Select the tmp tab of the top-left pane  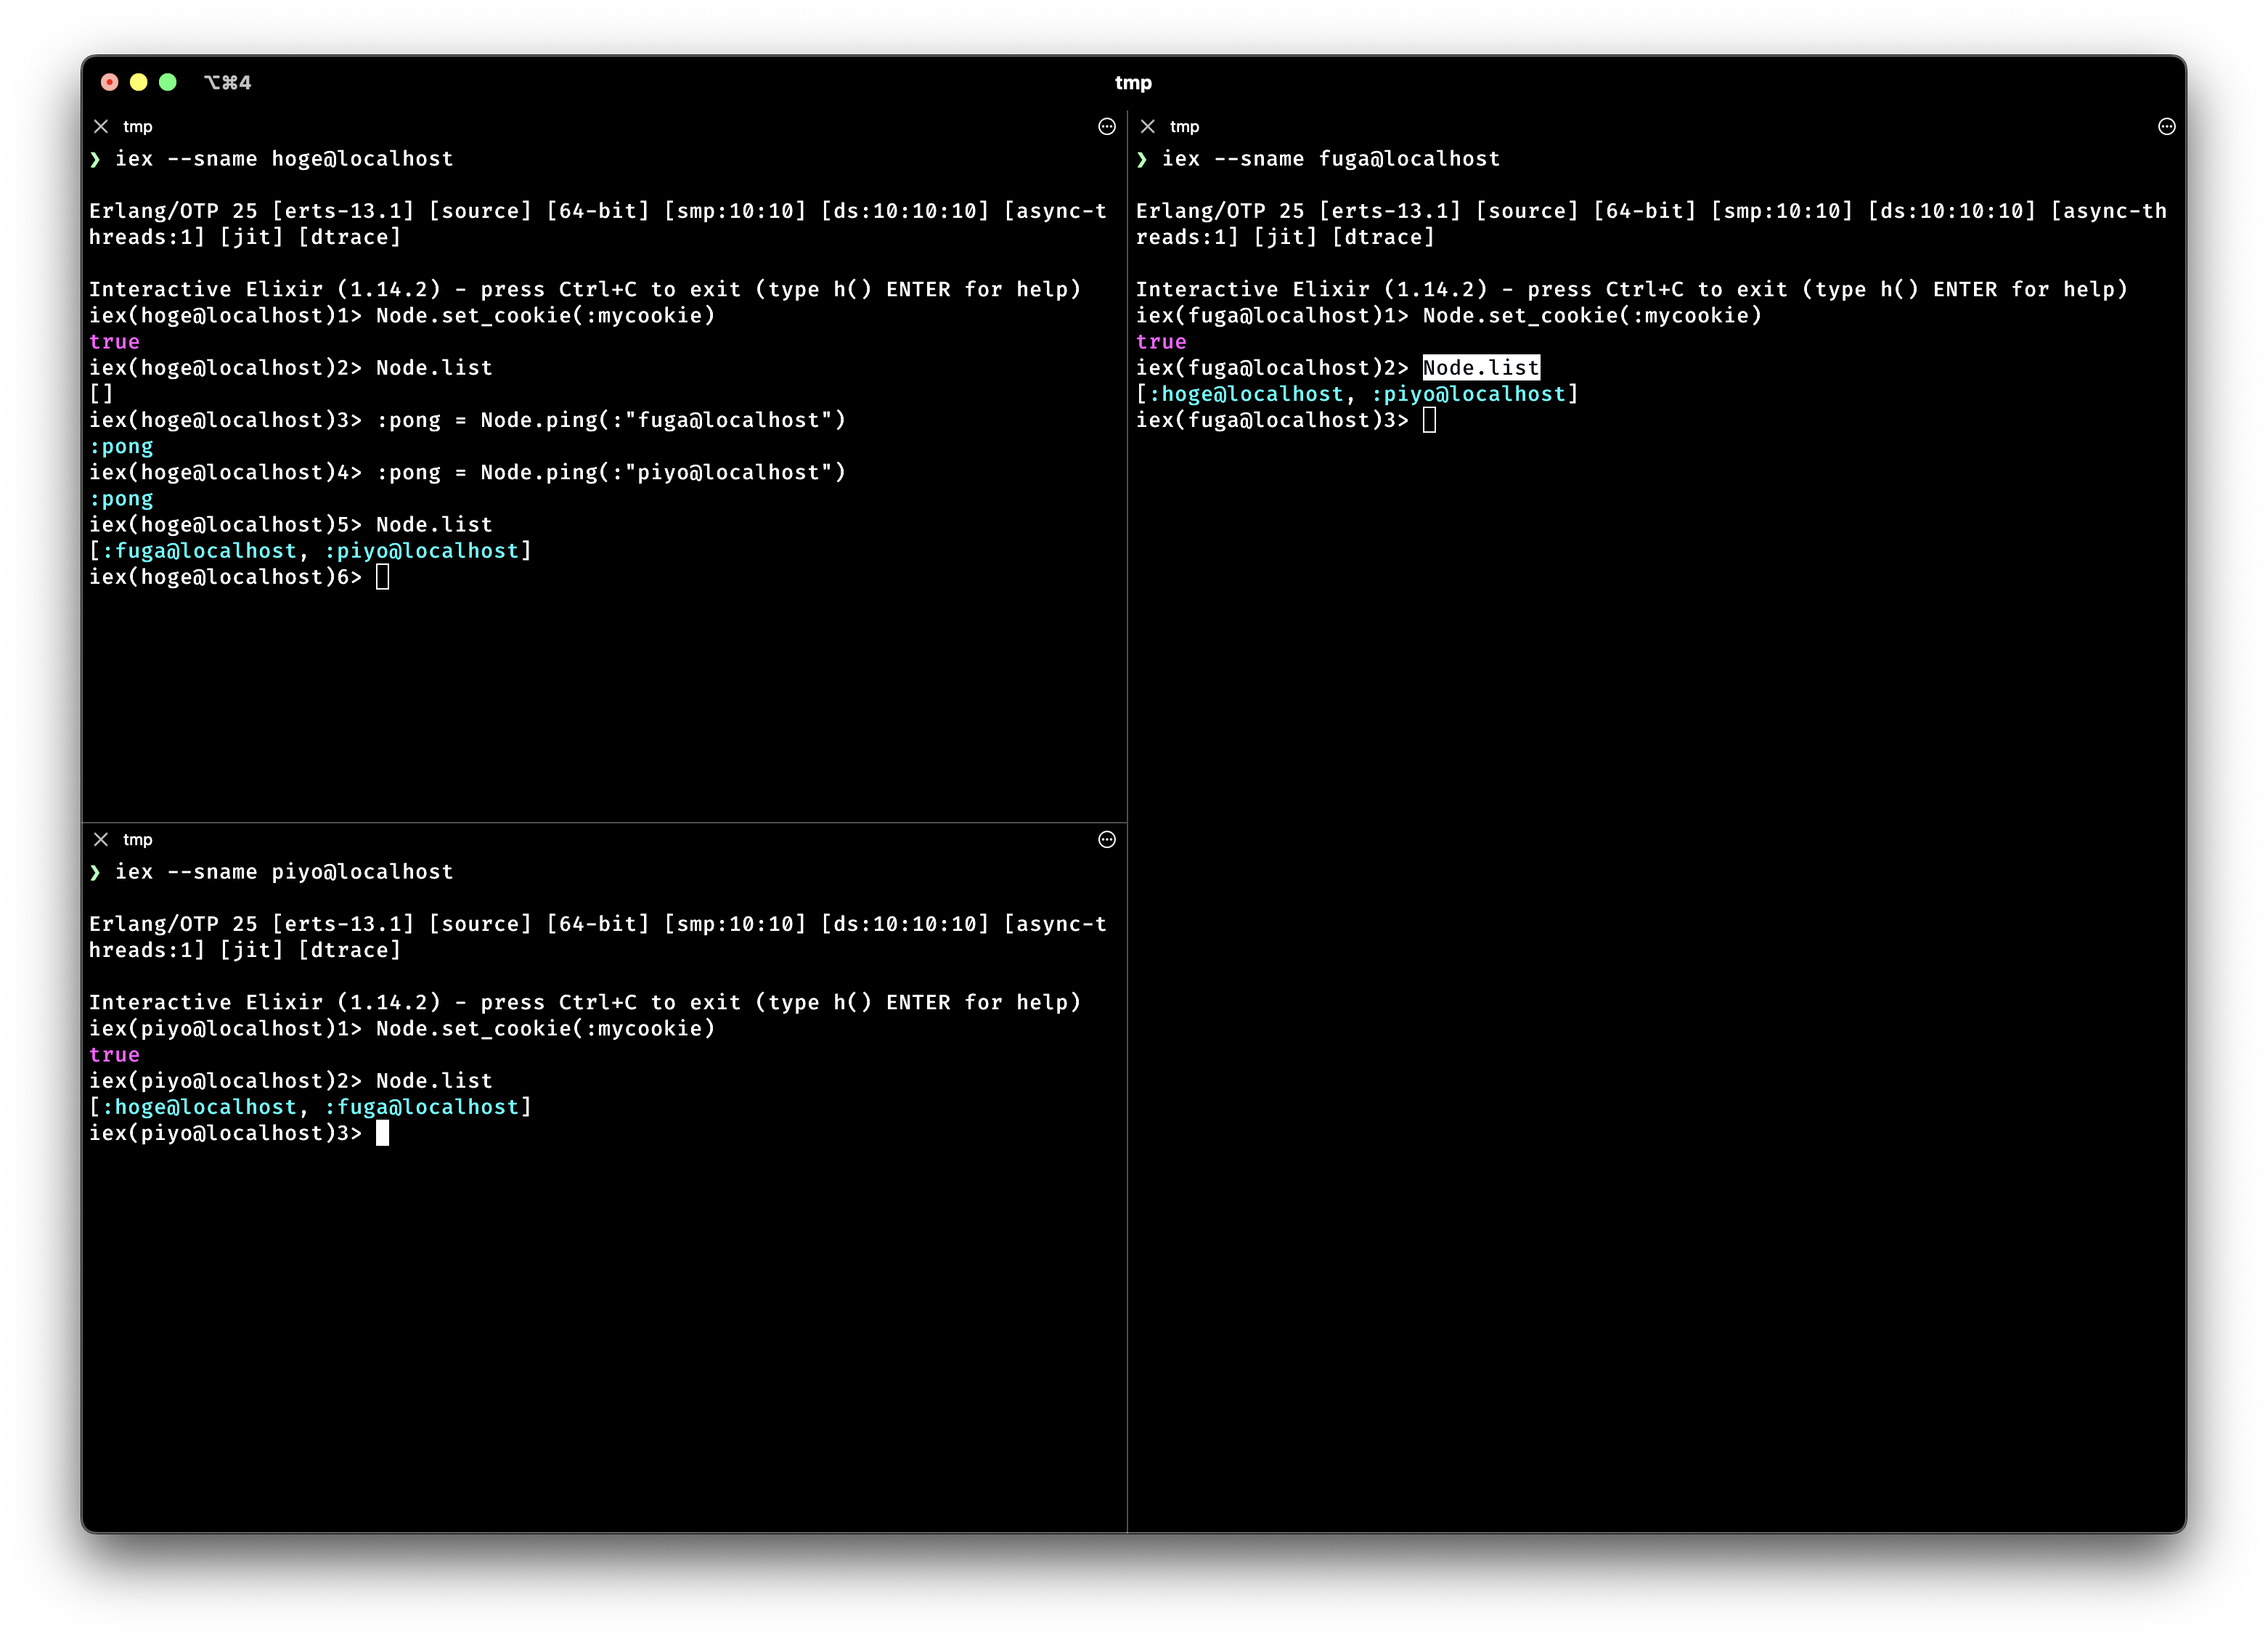(138, 126)
